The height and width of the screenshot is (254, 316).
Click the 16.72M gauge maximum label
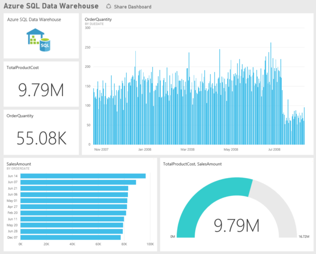304,236
